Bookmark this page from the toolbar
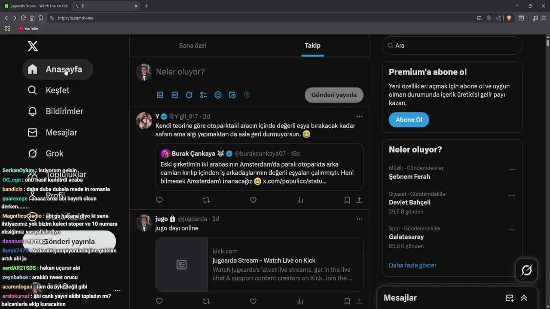Screen dimensions: 550x309 40,18
